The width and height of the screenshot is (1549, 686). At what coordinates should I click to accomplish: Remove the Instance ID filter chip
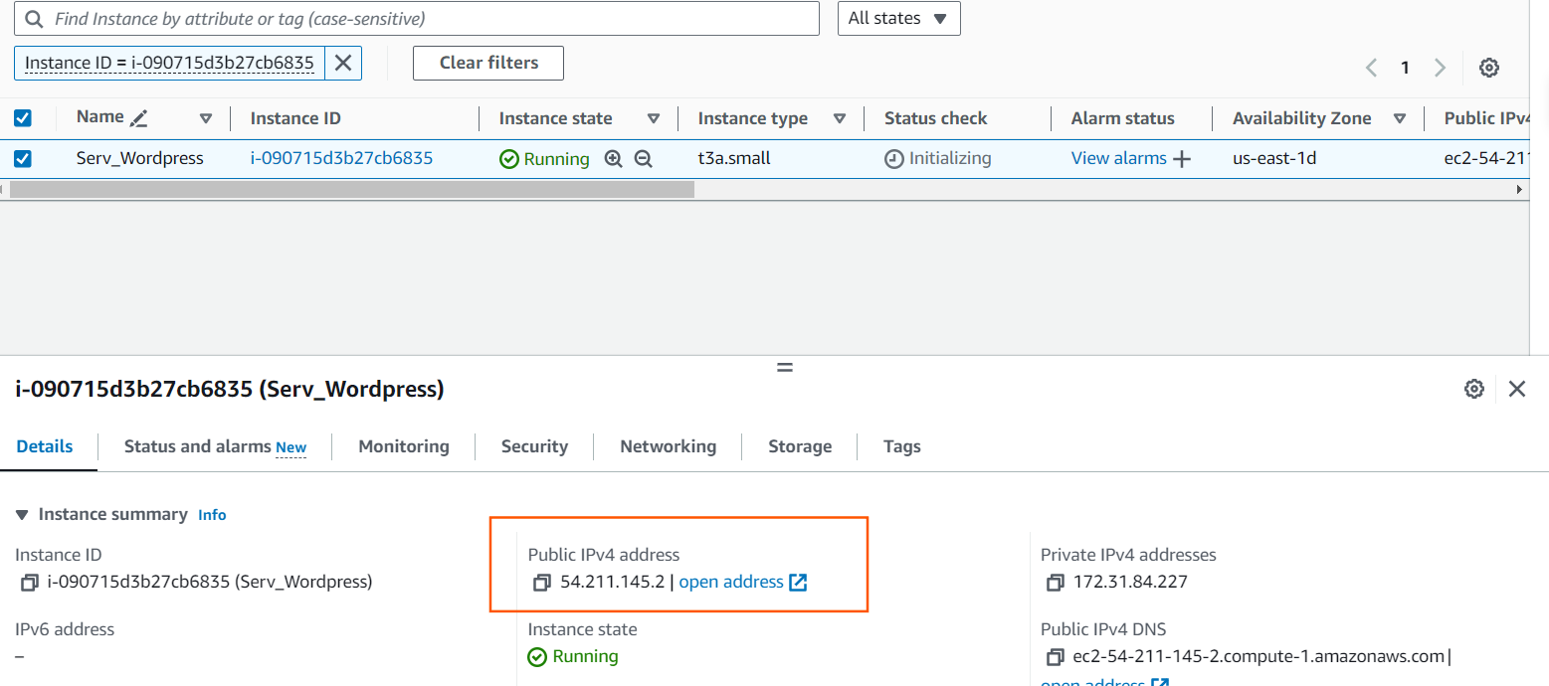click(343, 63)
